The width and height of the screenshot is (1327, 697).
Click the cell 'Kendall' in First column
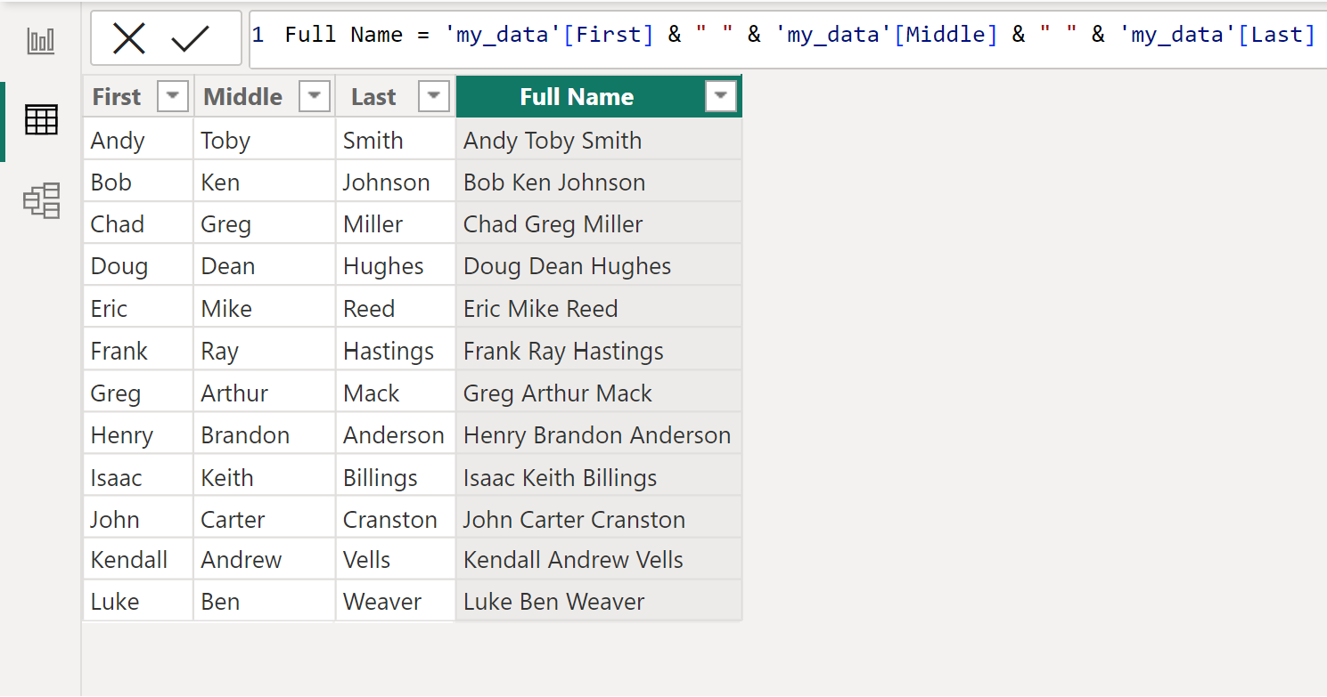[138, 559]
